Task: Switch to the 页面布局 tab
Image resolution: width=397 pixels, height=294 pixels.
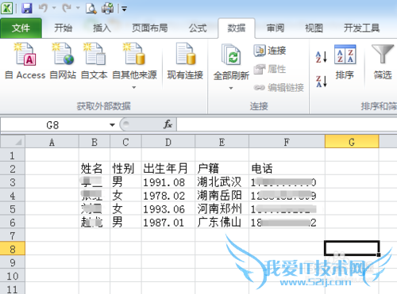Action: click(x=150, y=28)
